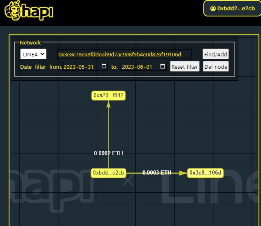This screenshot has height=226, width=261.
Task: Click the Find/Add button
Action: [216, 54]
